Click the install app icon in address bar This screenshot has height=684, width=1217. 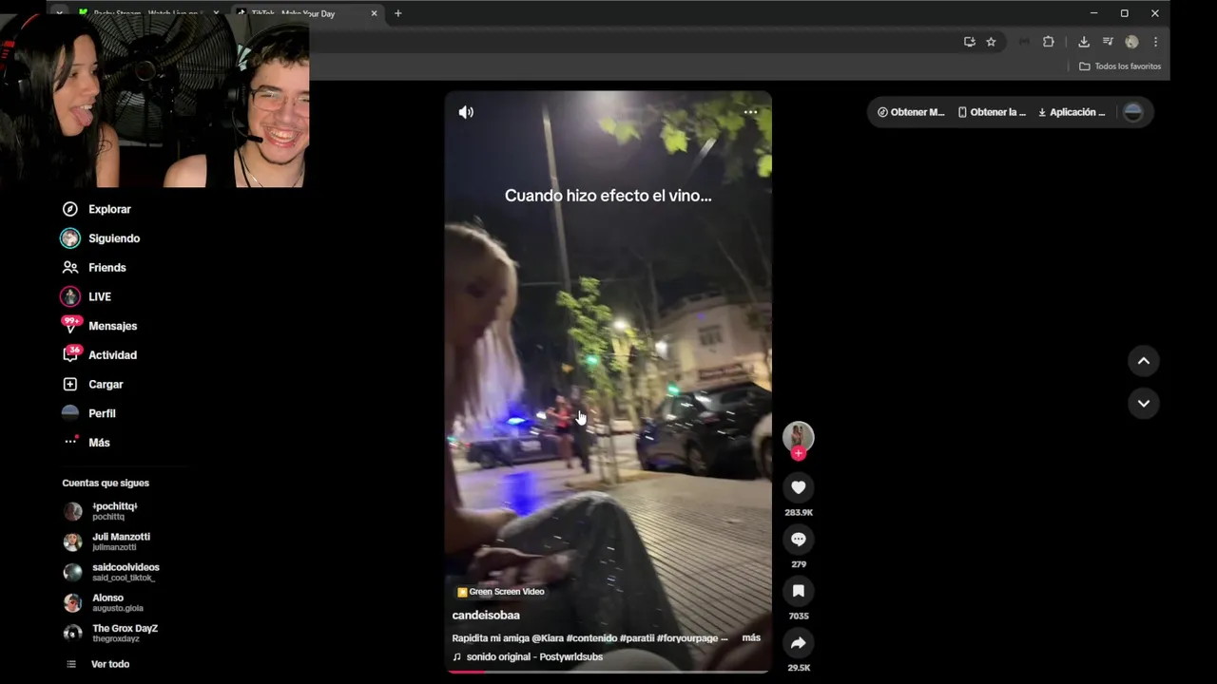[x=969, y=42]
